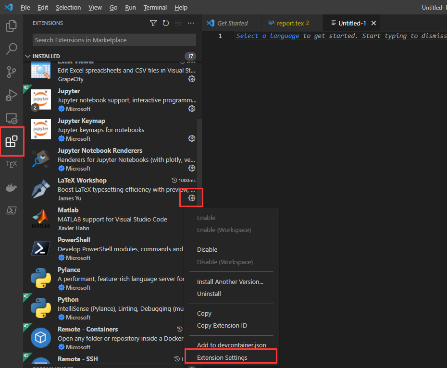Click the Xavier Hahn publisher name
The image size is (447, 368).
click(74, 228)
